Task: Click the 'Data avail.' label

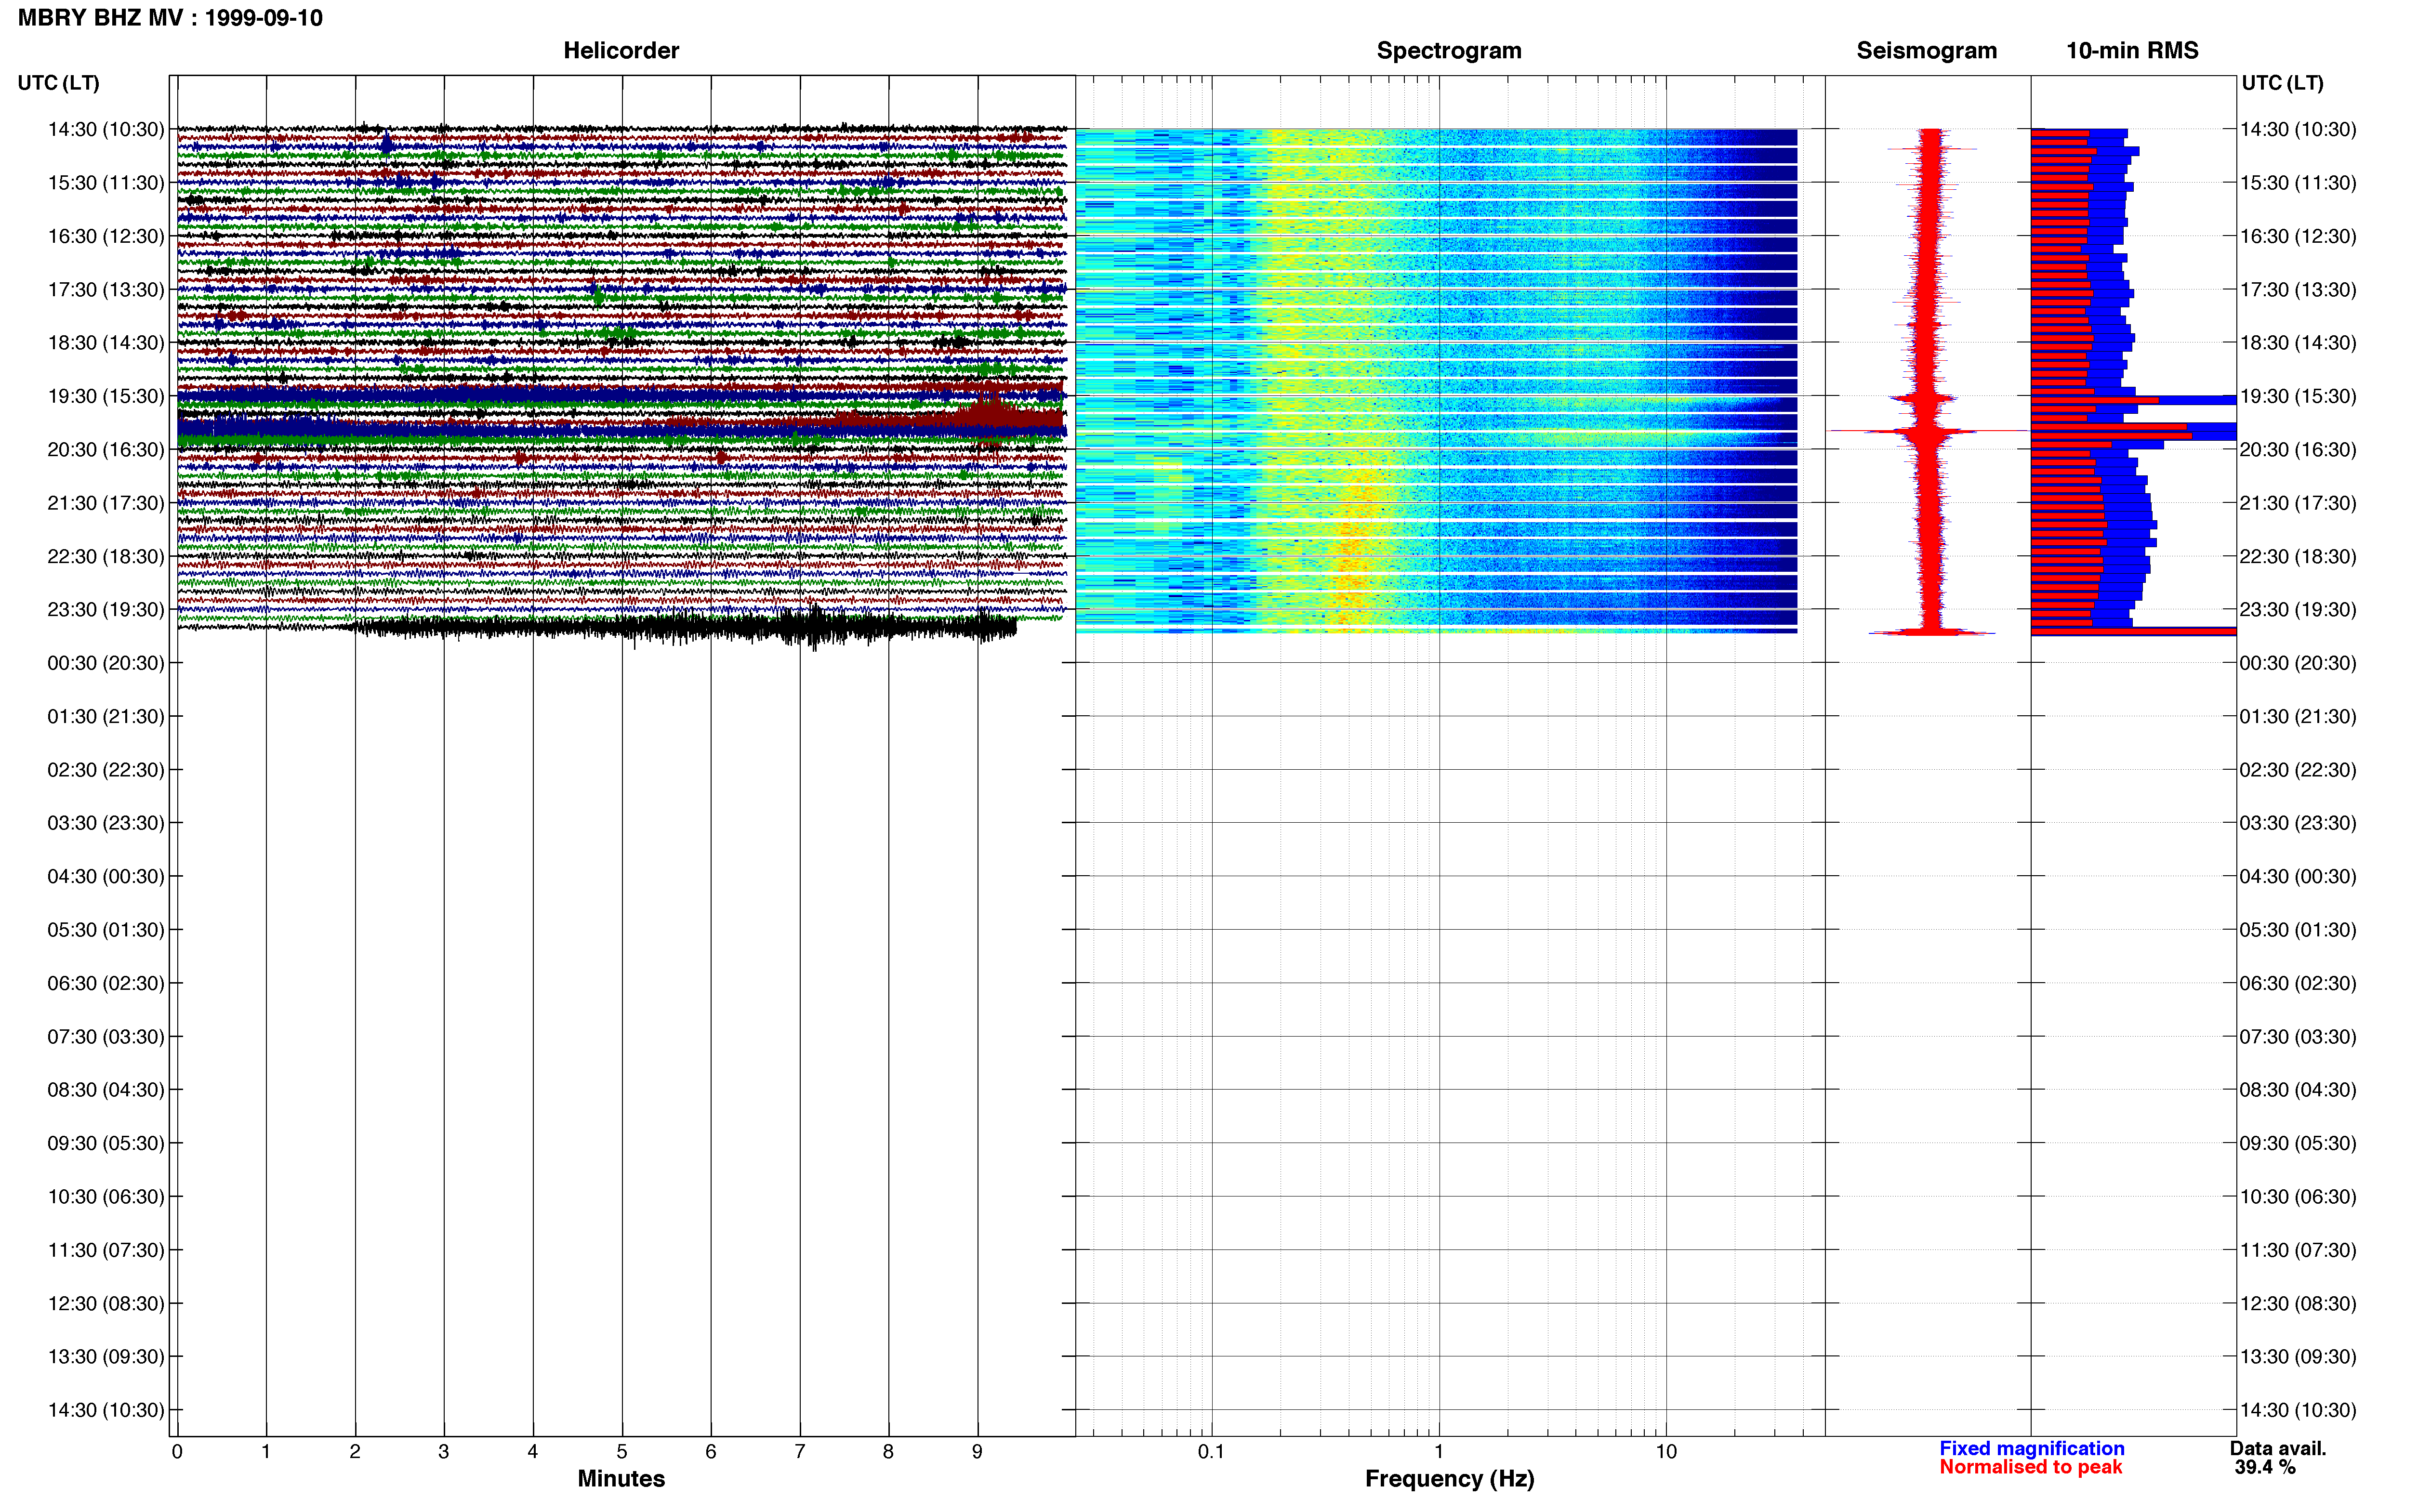Action: tap(2277, 1448)
